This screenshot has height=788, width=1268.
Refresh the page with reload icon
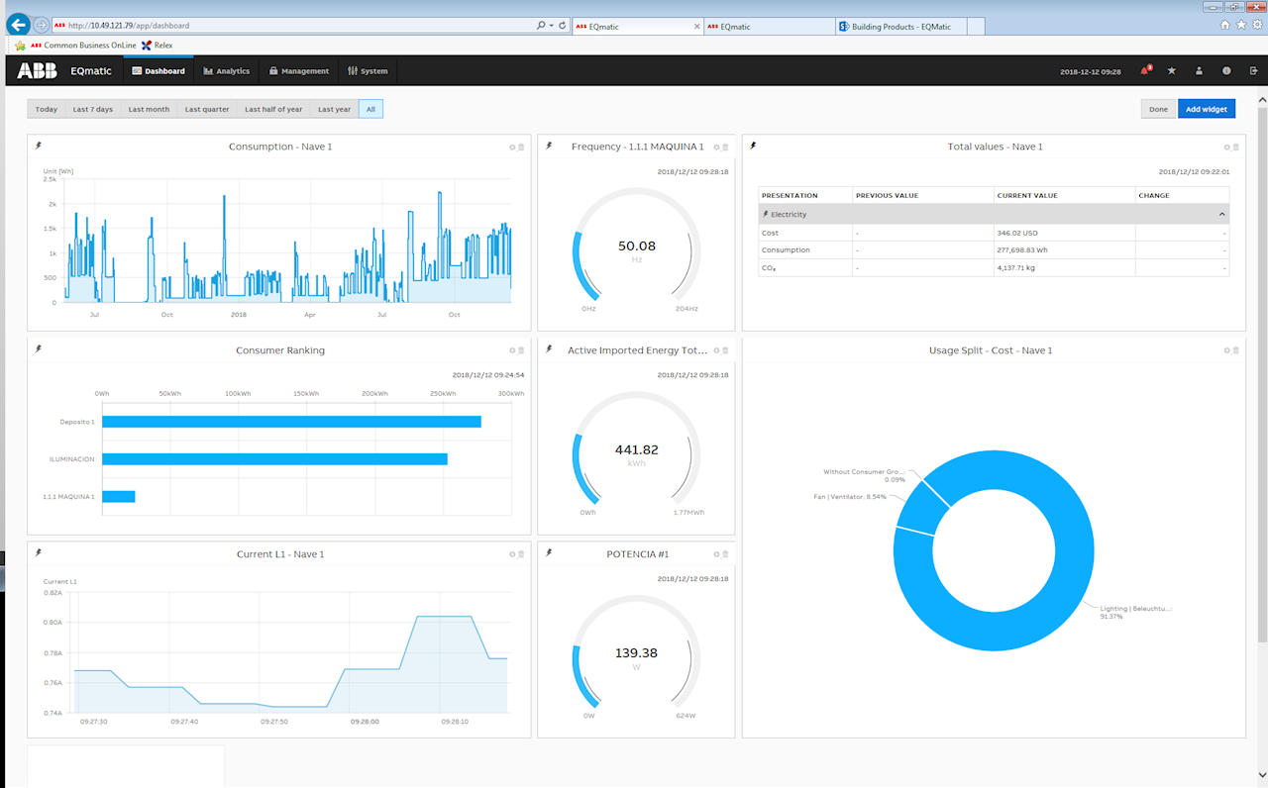tap(563, 26)
